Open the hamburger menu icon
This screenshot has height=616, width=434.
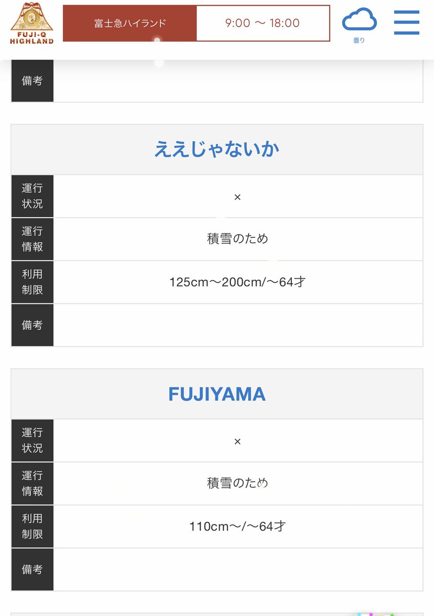pos(406,23)
